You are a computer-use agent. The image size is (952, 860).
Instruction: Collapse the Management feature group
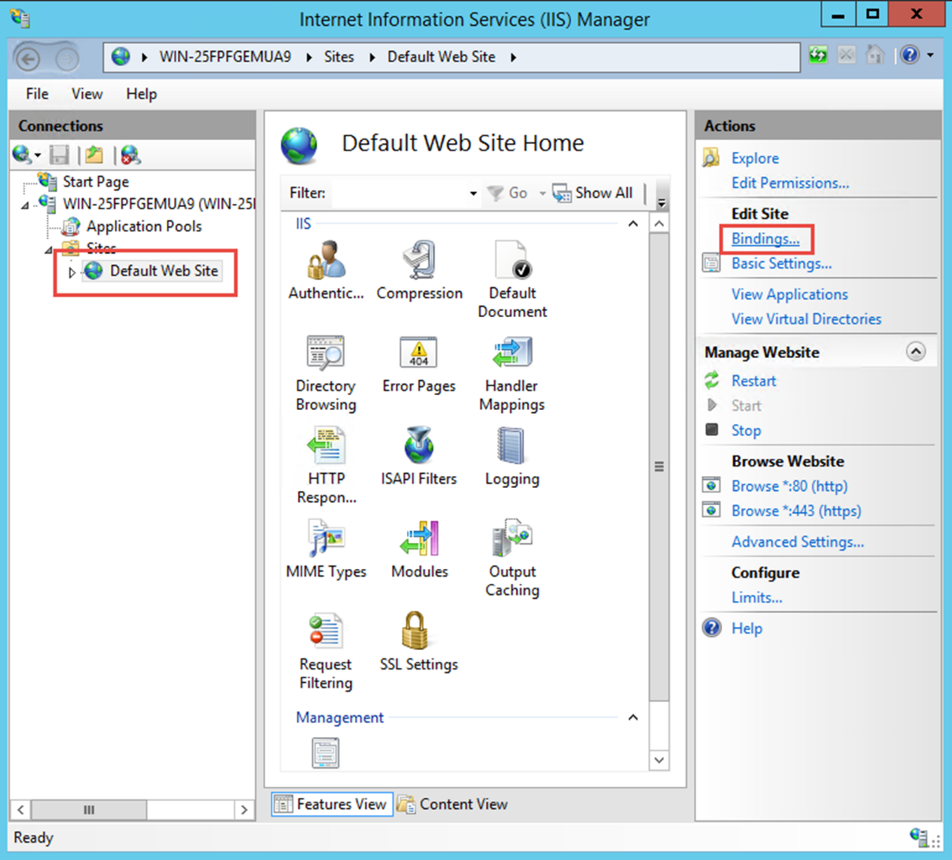(633, 718)
